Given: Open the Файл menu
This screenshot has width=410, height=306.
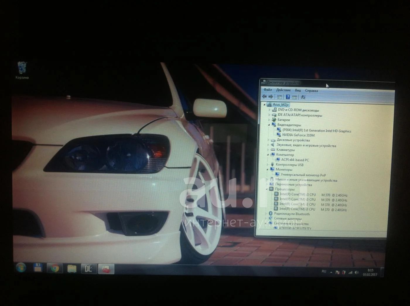Looking at the screenshot, I should (x=268, y=90).
